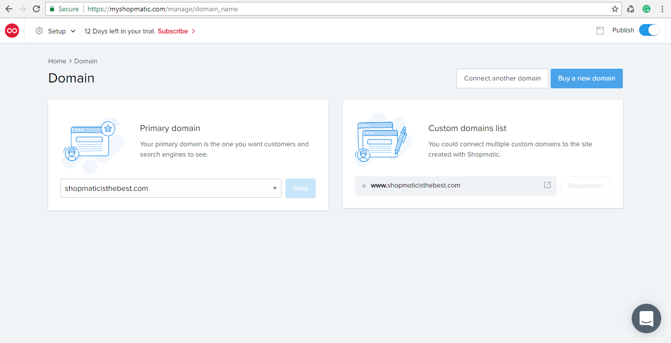
Task: Click the Domain page title
Action: click(71, 78)
